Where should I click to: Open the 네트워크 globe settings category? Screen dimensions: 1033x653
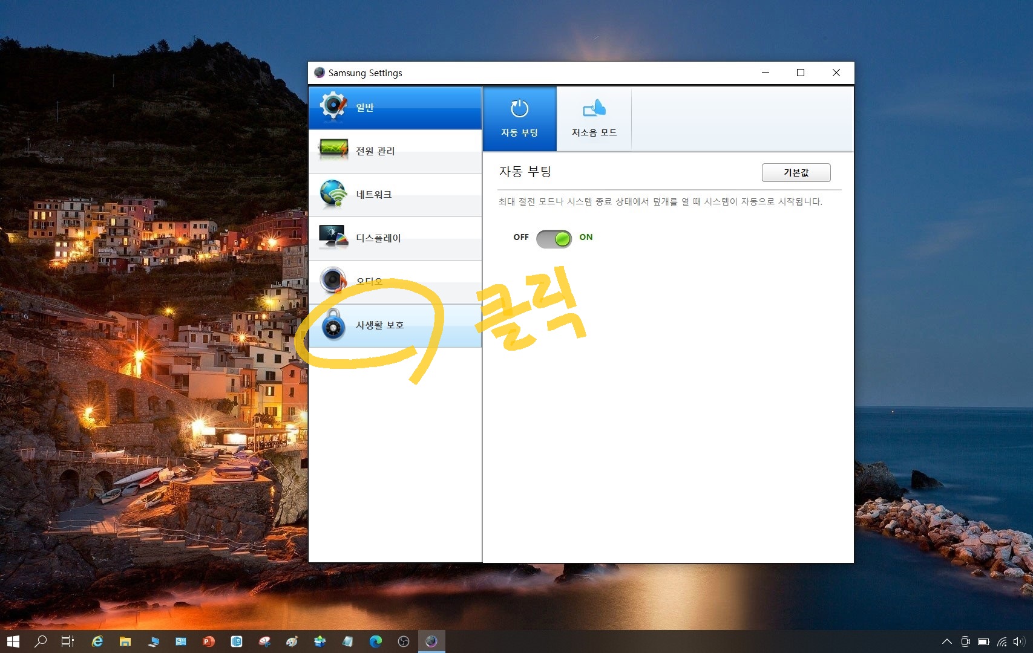pyautogui.click(x=395, y=195)
